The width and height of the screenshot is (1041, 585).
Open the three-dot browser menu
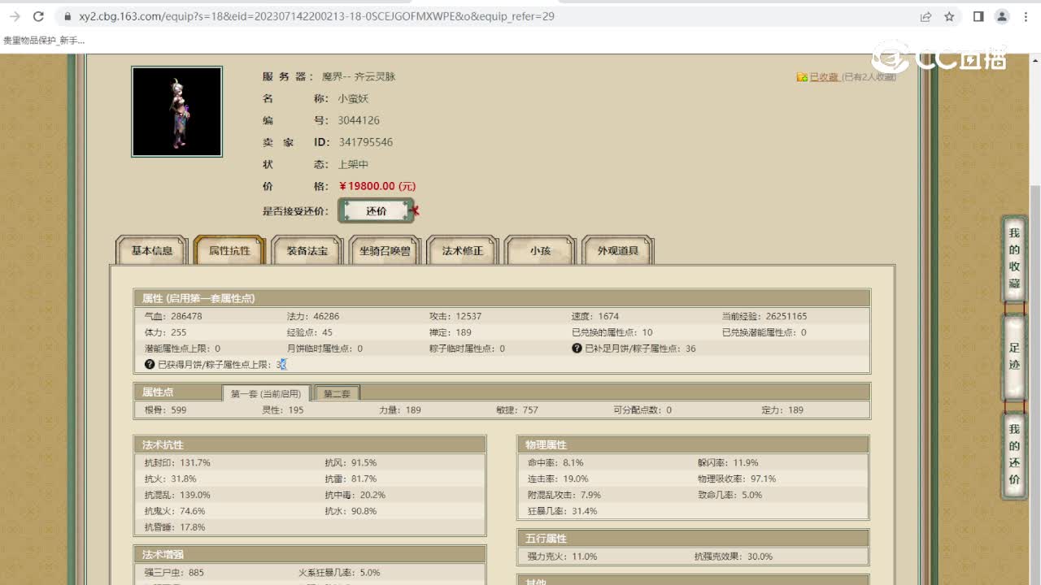click(x=1026, y=15)
